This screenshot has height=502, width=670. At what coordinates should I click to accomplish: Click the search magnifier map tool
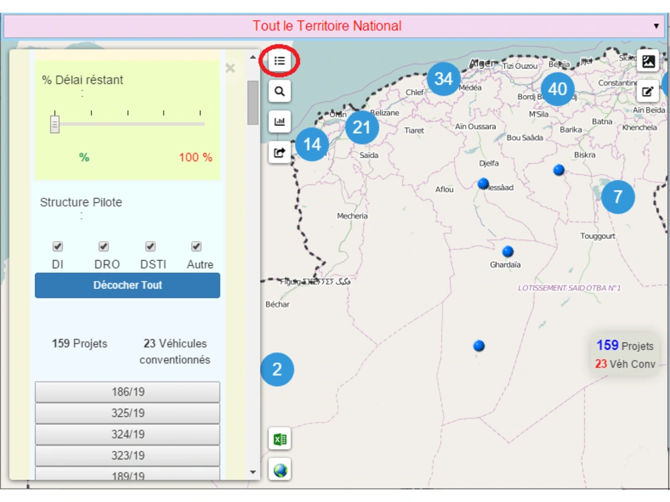click(x=279, y=91)
